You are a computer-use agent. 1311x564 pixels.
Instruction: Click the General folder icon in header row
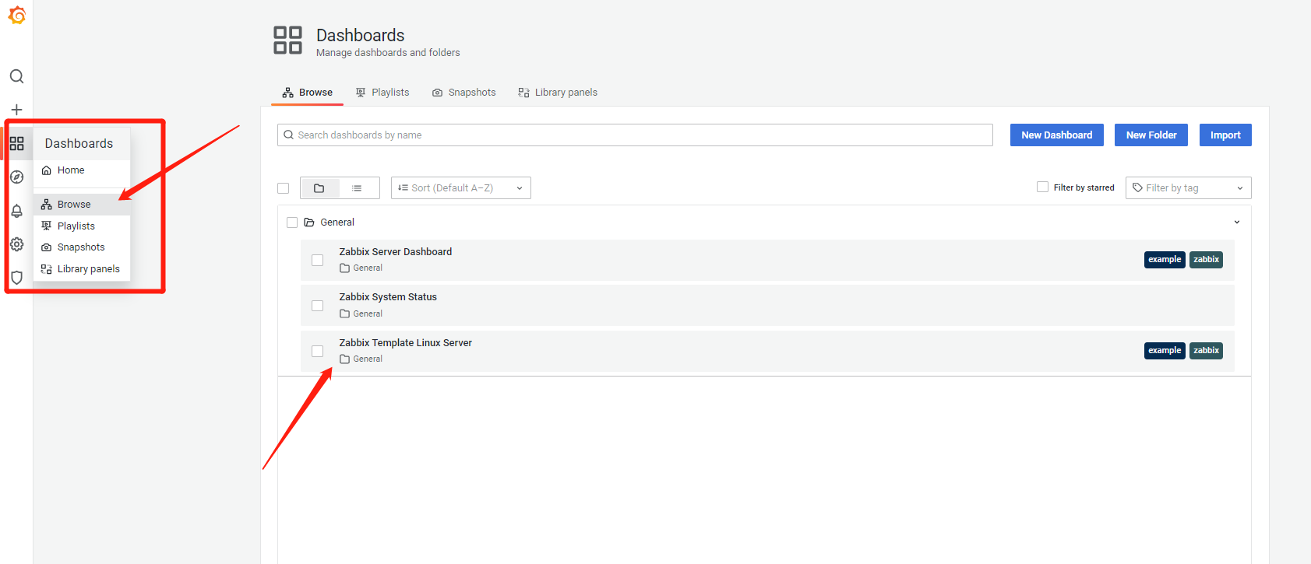point(309,222)
